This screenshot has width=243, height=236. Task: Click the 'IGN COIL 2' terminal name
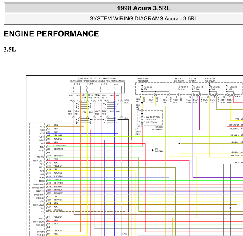tap(38, 205)
